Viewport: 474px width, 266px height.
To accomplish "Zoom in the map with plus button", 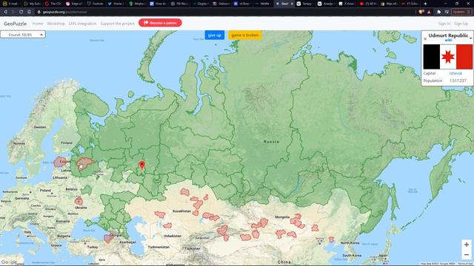I will click(467, 245).
